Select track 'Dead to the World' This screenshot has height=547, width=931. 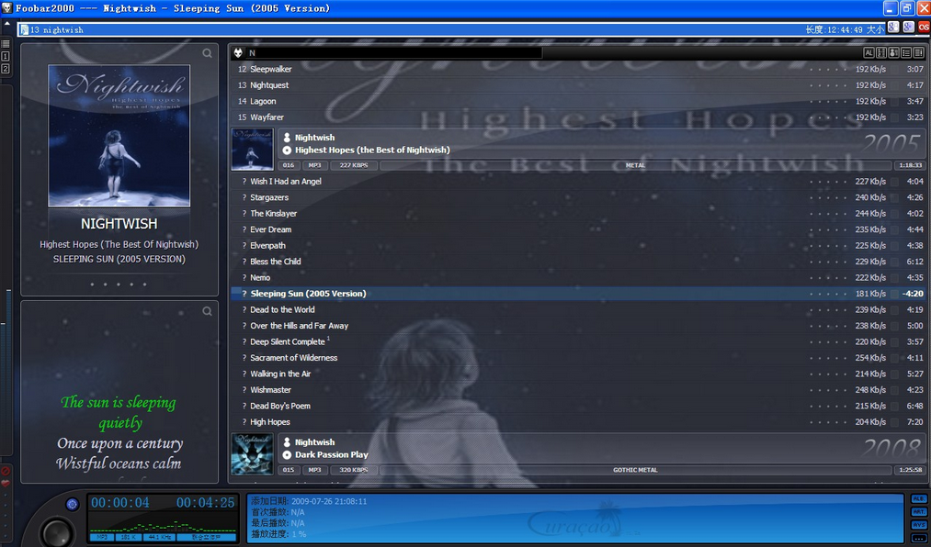[x=578, y=309]
